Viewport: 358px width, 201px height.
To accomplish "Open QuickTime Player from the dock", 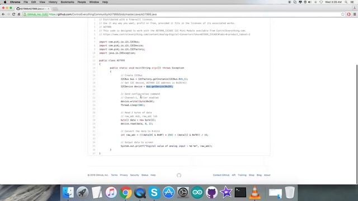I will click(x=140, y=193).
